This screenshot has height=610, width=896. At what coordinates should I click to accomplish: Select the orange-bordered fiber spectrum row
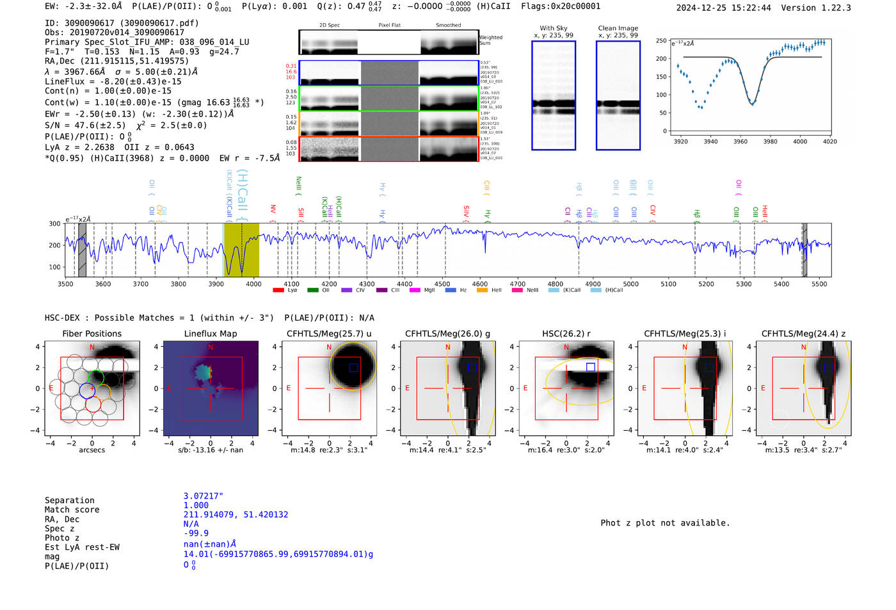coord(388,124)
